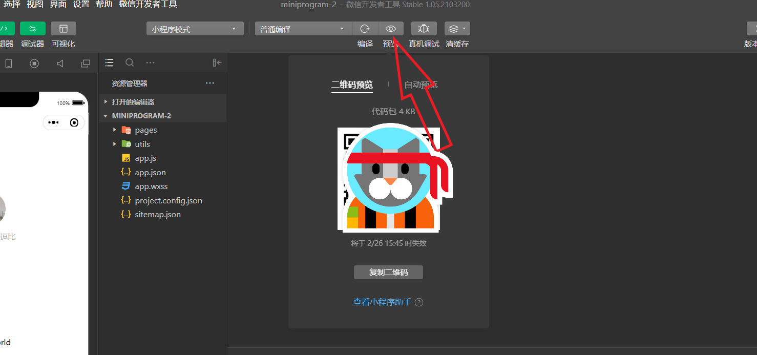Open 查看小程序助手 link
Image resolution: width=757 pixels, height=355 pixels.
coord(382,302)
